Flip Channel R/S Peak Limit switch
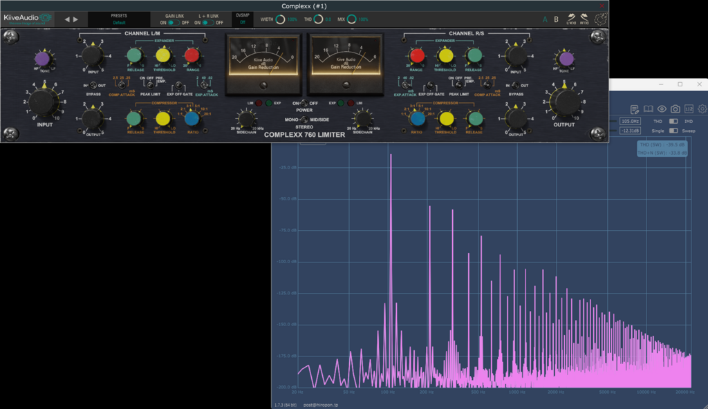The image size is (708, 409). click(x=459, y=85)
